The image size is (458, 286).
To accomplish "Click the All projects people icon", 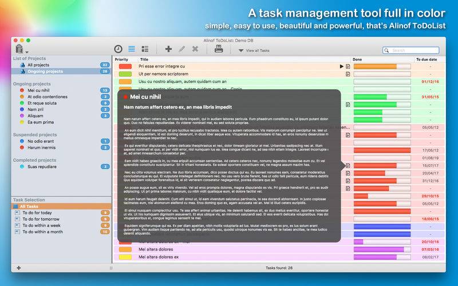I will (22, 65).
